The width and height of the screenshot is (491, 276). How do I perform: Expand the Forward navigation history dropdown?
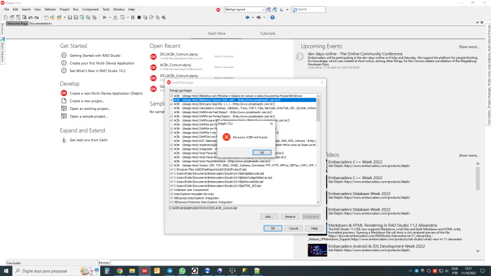tap(264, 18)
